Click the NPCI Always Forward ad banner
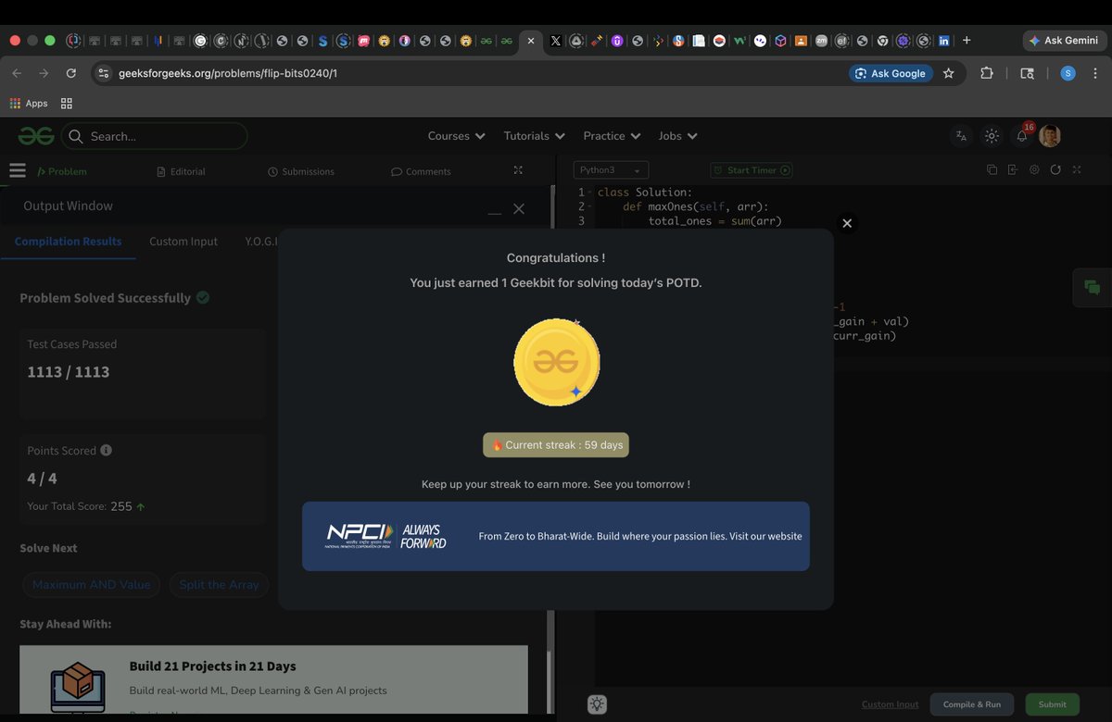Screen dimensions: 1112x722 point(556,536)
